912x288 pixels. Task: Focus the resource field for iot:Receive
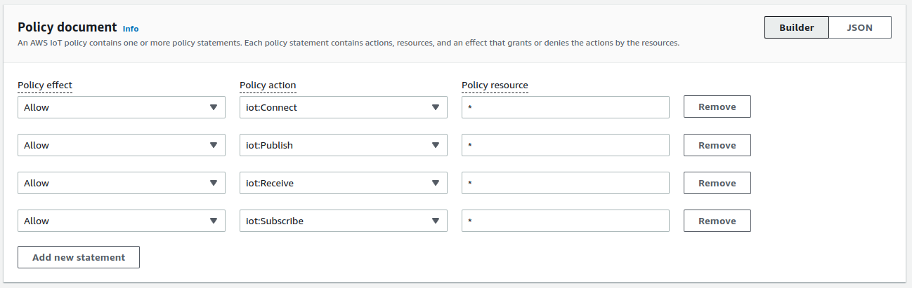pyautogui.click(x=565, y=183)
